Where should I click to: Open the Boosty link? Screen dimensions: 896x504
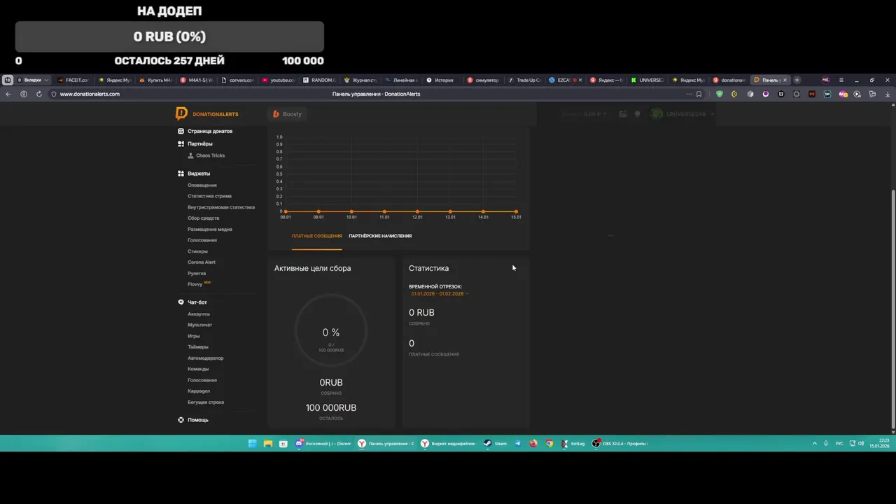pos(288,114)
